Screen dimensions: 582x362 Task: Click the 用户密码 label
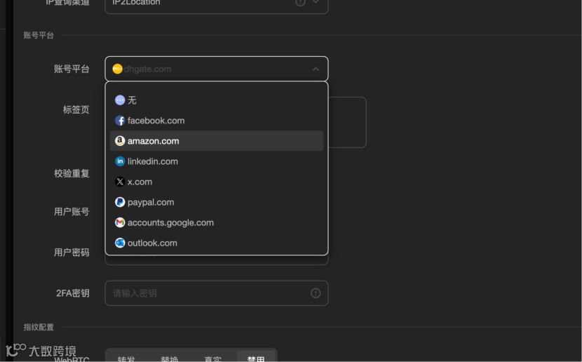click(72, 253)
